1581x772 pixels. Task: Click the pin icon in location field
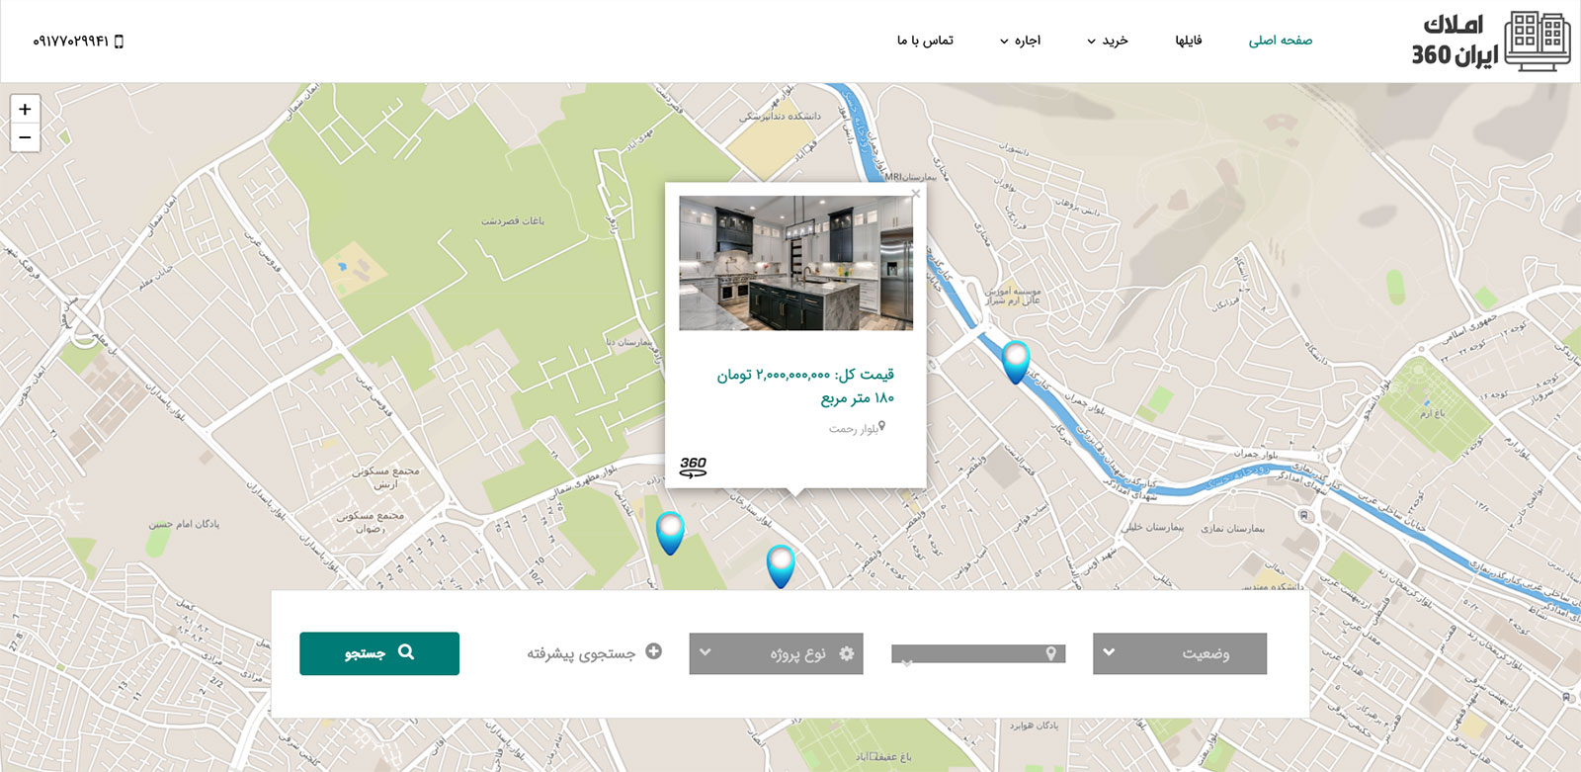tap(1051, 653)
